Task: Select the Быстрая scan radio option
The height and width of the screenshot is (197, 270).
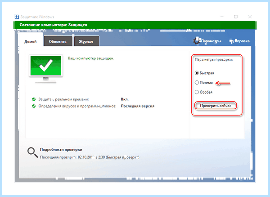Action: click(x=197, y=73)
